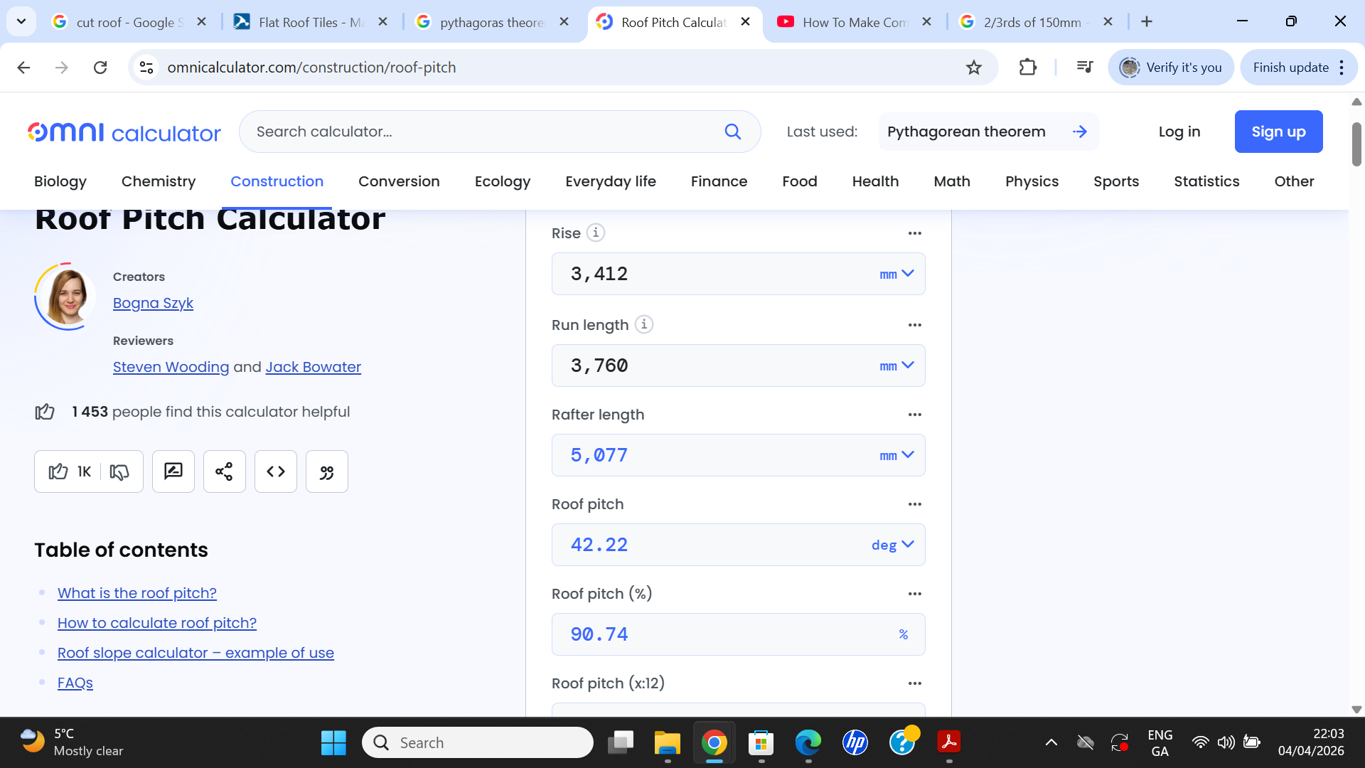Open the What is the roof pitch link
Screen dimensions: 1365x768
[x=136, y=593]
